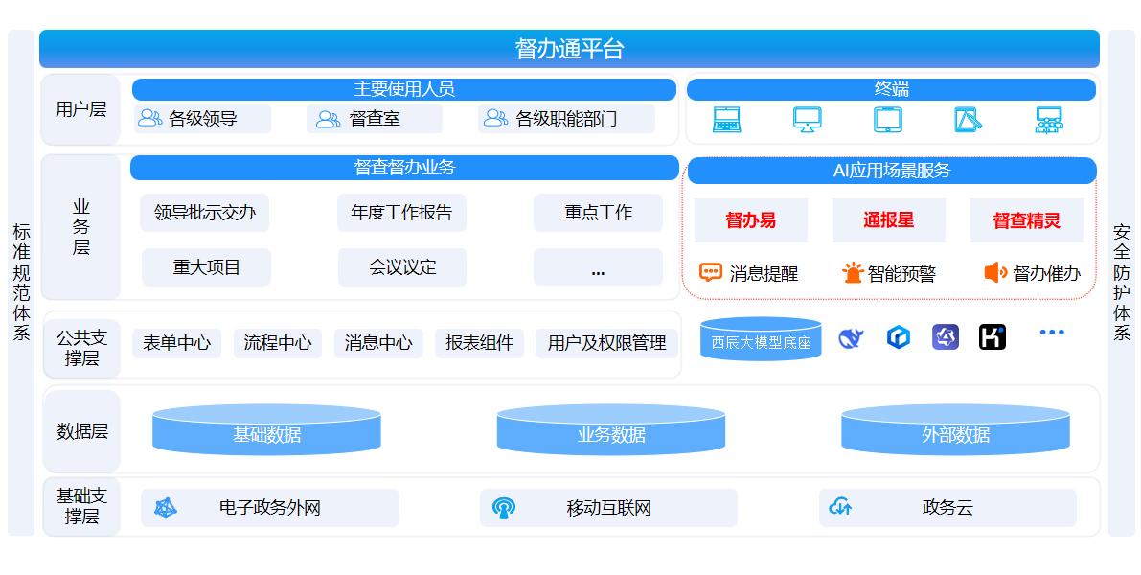Select the 督办易 red label box

coord(750,220)
